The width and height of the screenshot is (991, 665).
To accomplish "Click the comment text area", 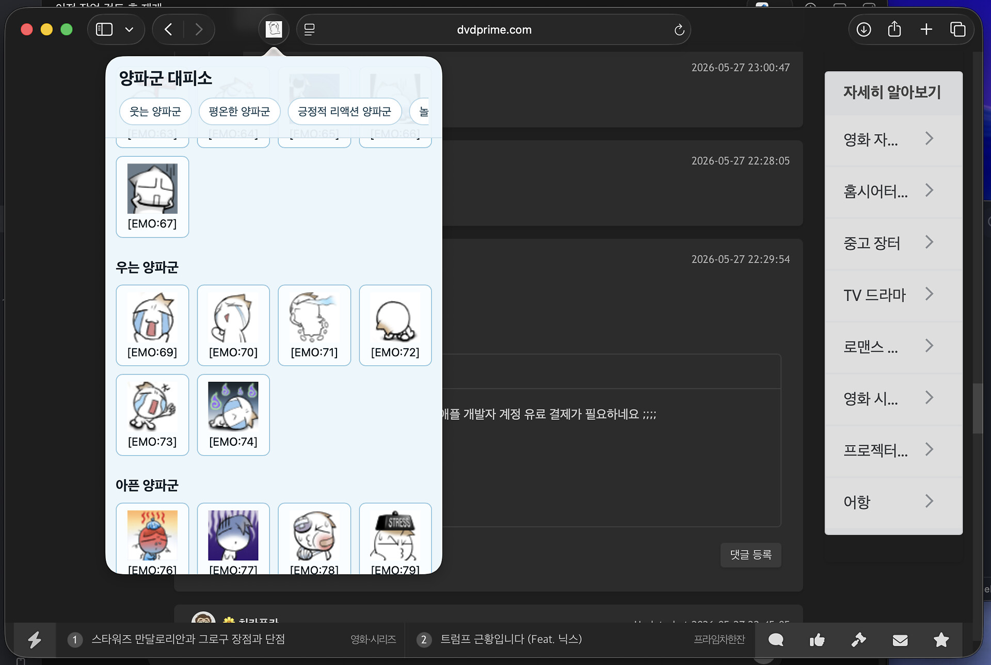I will pos(612,457).
